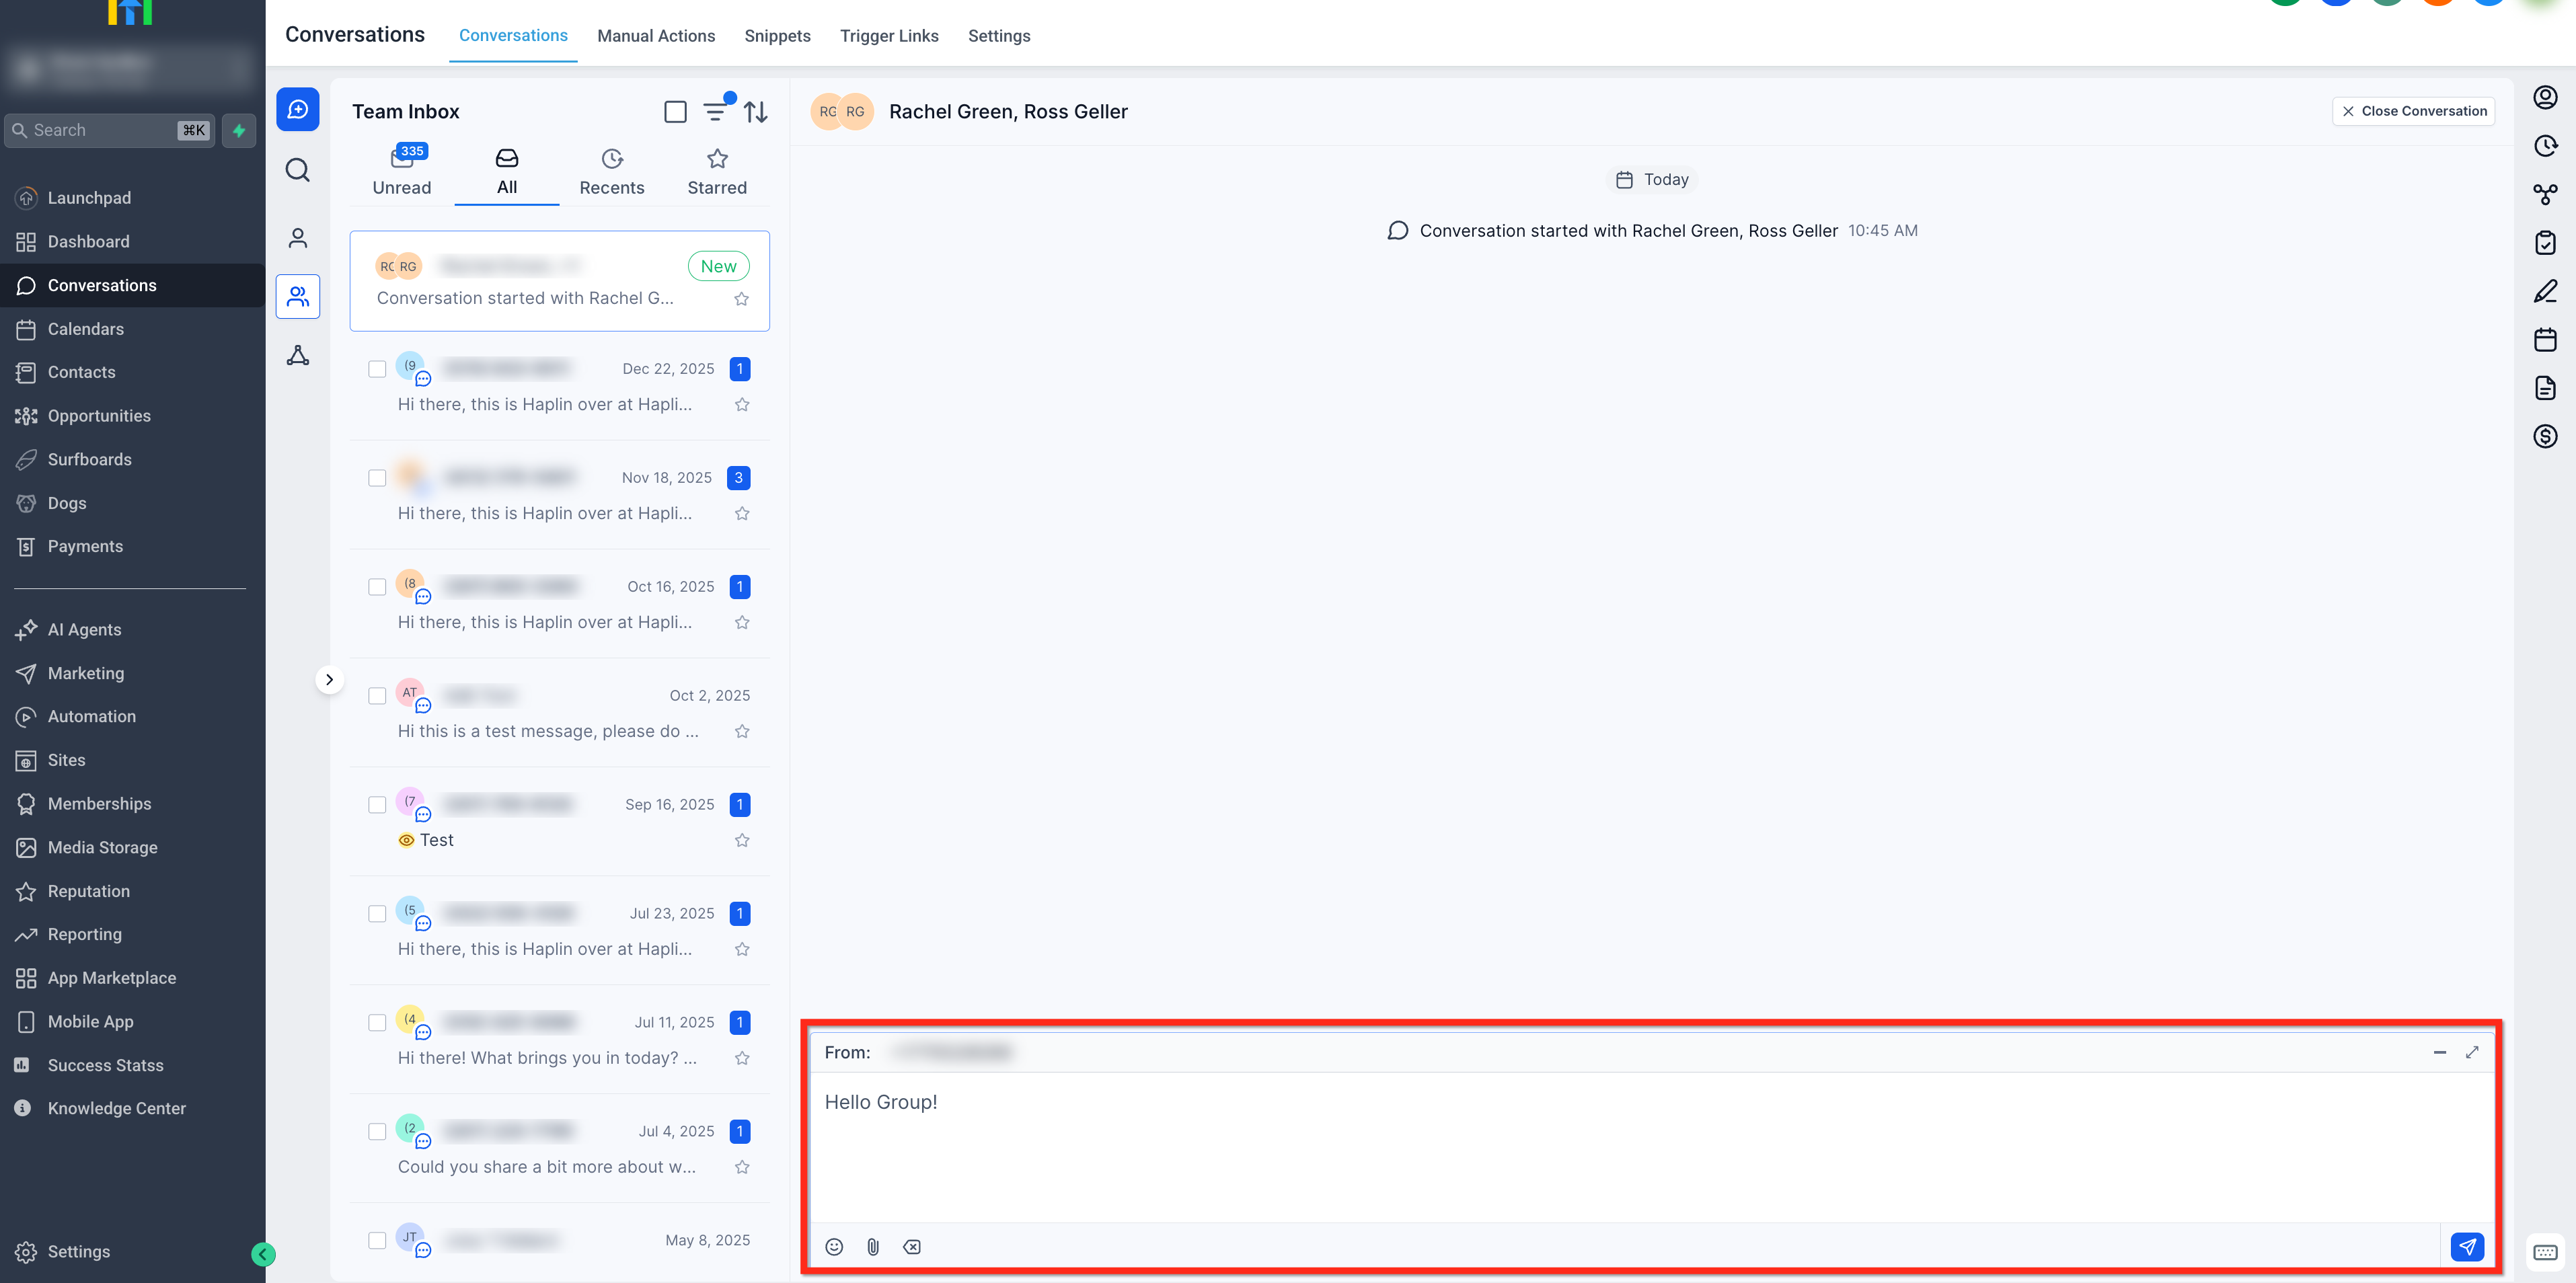Open the Trigger Links tab
Screen dimensions: 2576x1283
tap(889, 36)
